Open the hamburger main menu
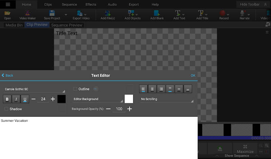271x159 pixels. point(8,4)
